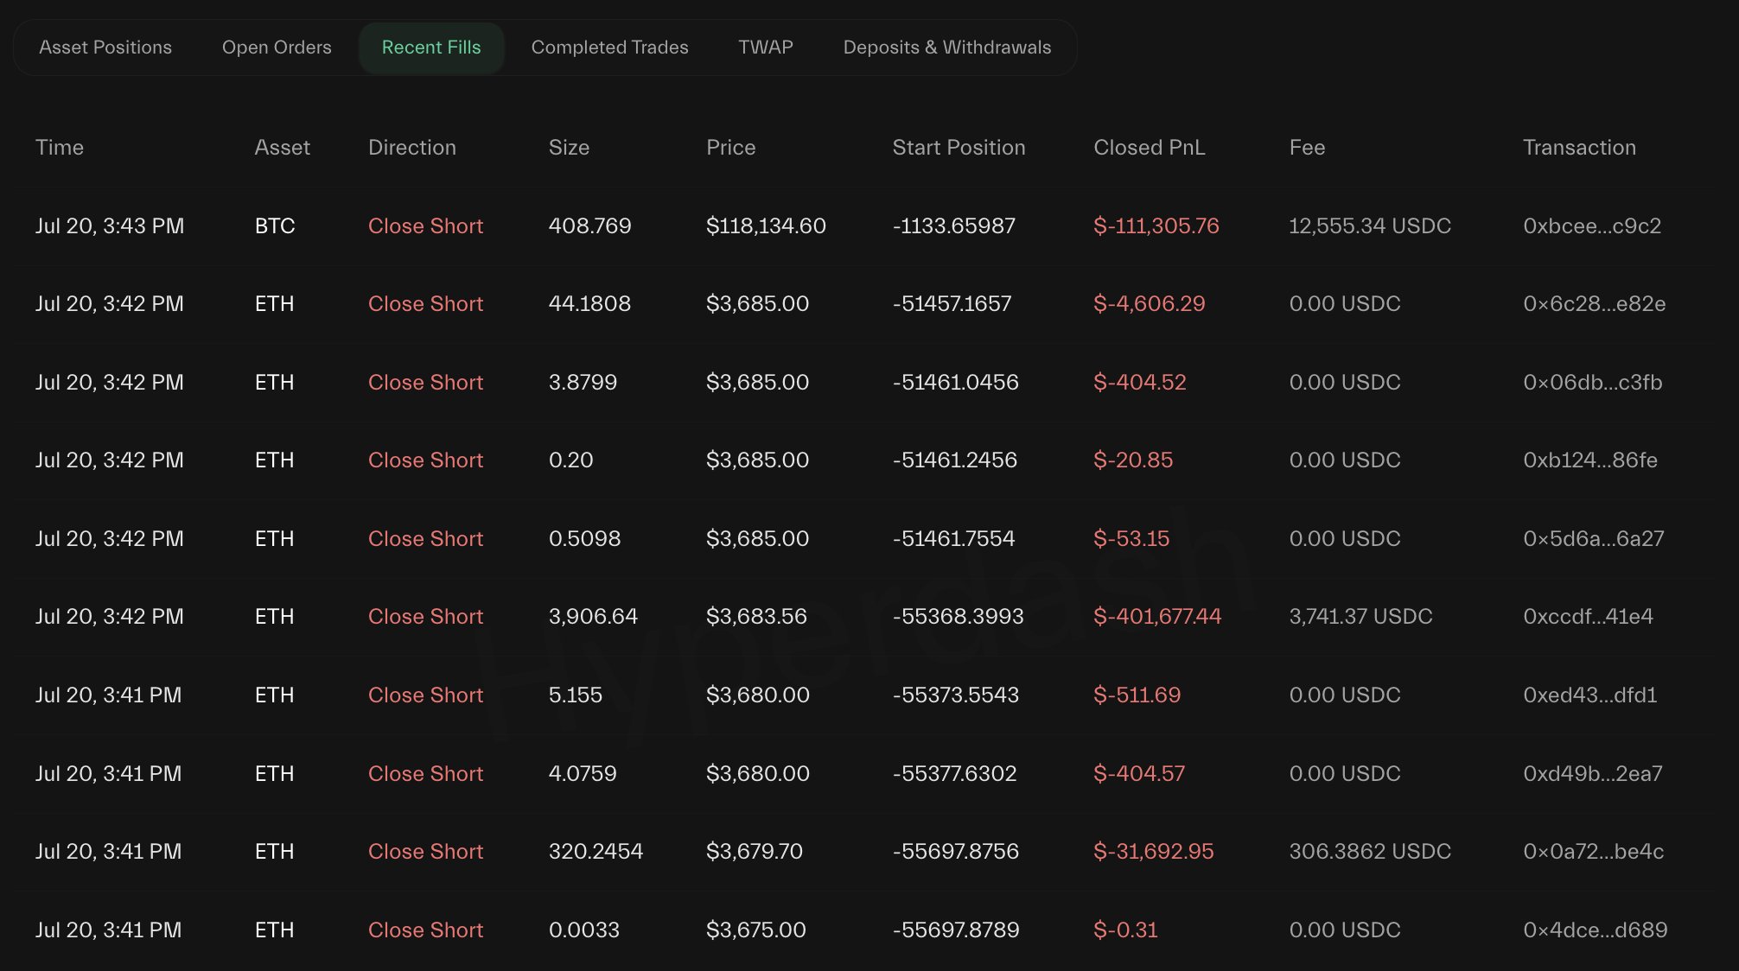Click the -51461.0456 start position
Screen dimensions: 1739x971
point(956,383)
